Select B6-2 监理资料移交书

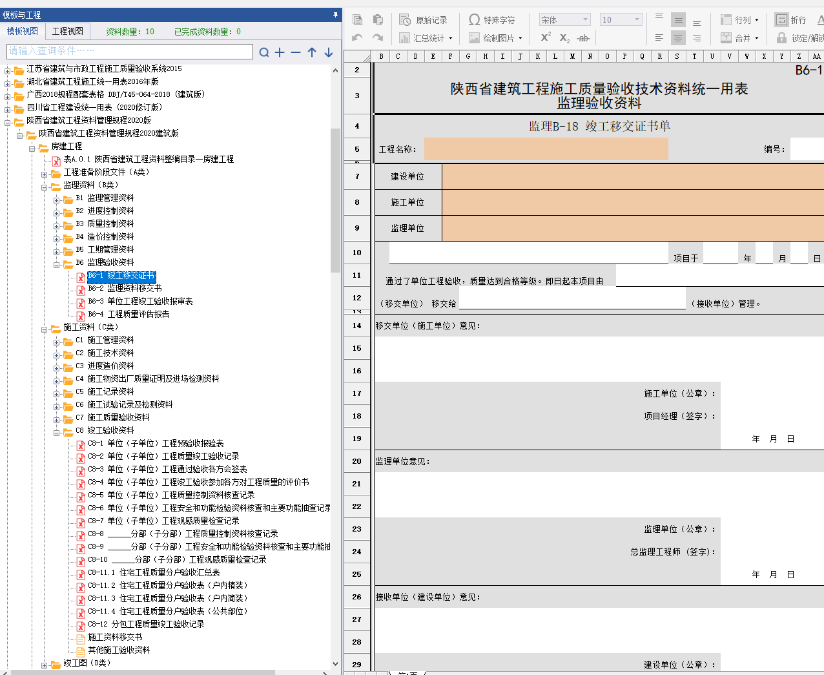pyautogui.click(x=125, y=289)
